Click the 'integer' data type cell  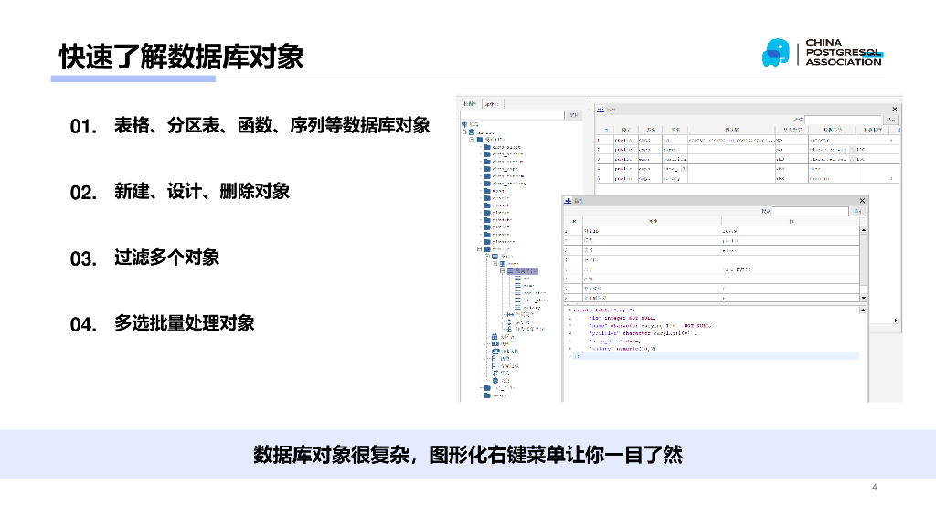[x=832, y=140]
